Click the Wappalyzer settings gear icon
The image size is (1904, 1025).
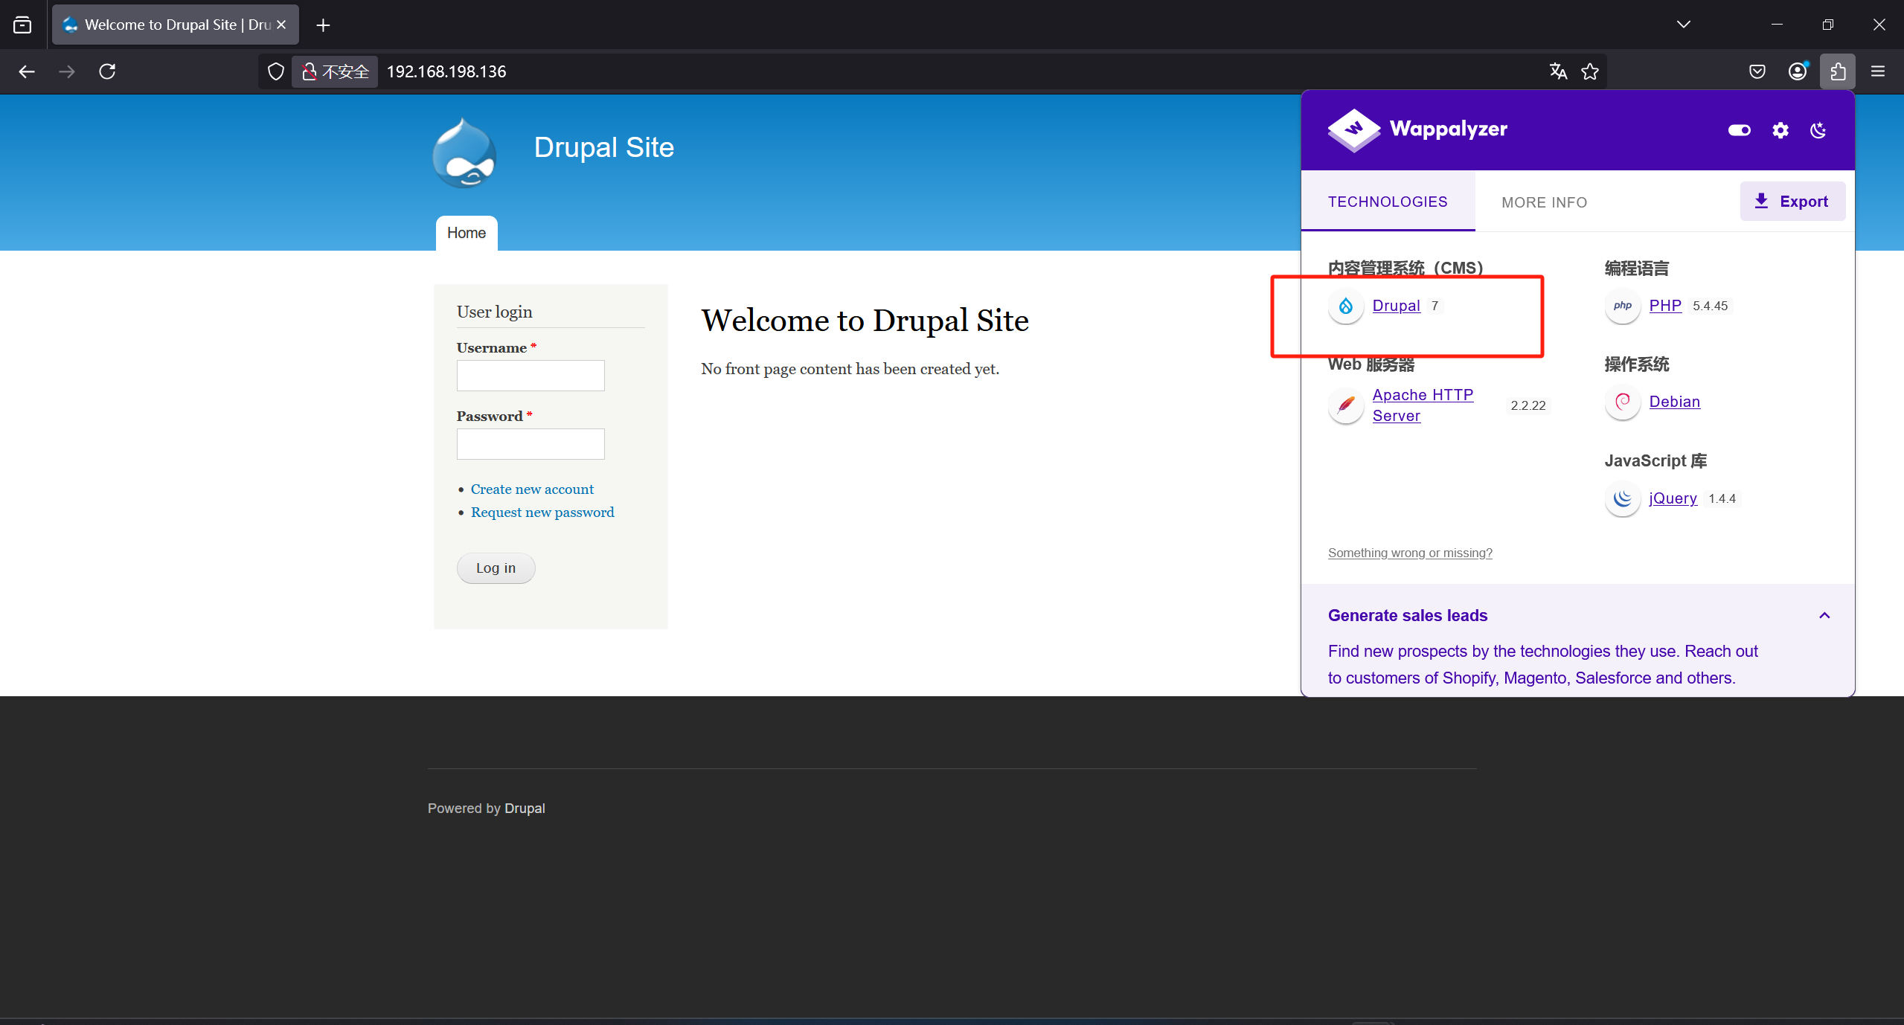pyautogui.click(x=1780, y=130)
